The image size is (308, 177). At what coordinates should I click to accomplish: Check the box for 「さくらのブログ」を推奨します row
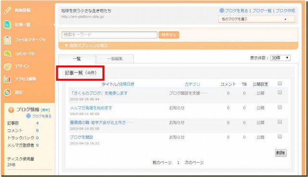(280, 92)
